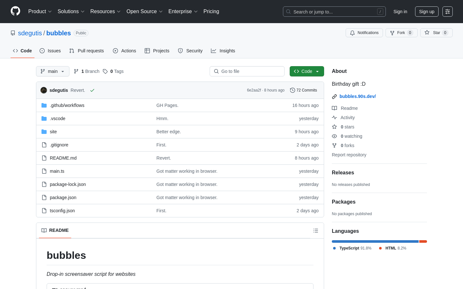Expand the Product menu

tap(40, 11)
